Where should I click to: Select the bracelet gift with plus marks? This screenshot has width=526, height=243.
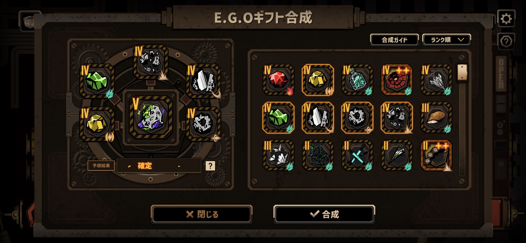pos(436,155)
